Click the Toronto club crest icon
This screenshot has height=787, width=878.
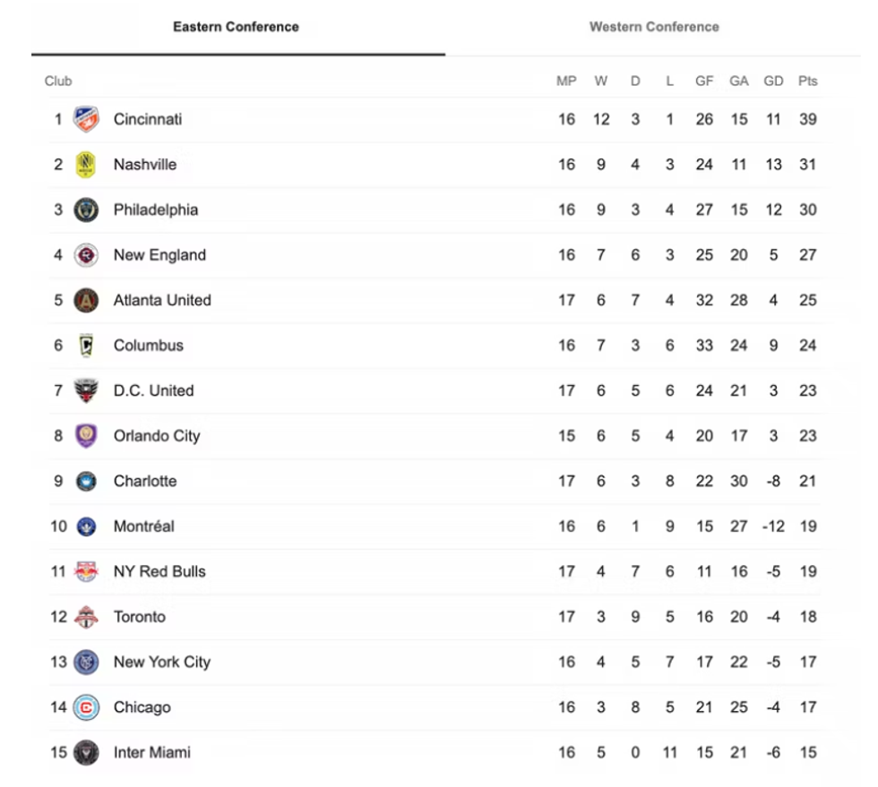(x=86, y=617)
